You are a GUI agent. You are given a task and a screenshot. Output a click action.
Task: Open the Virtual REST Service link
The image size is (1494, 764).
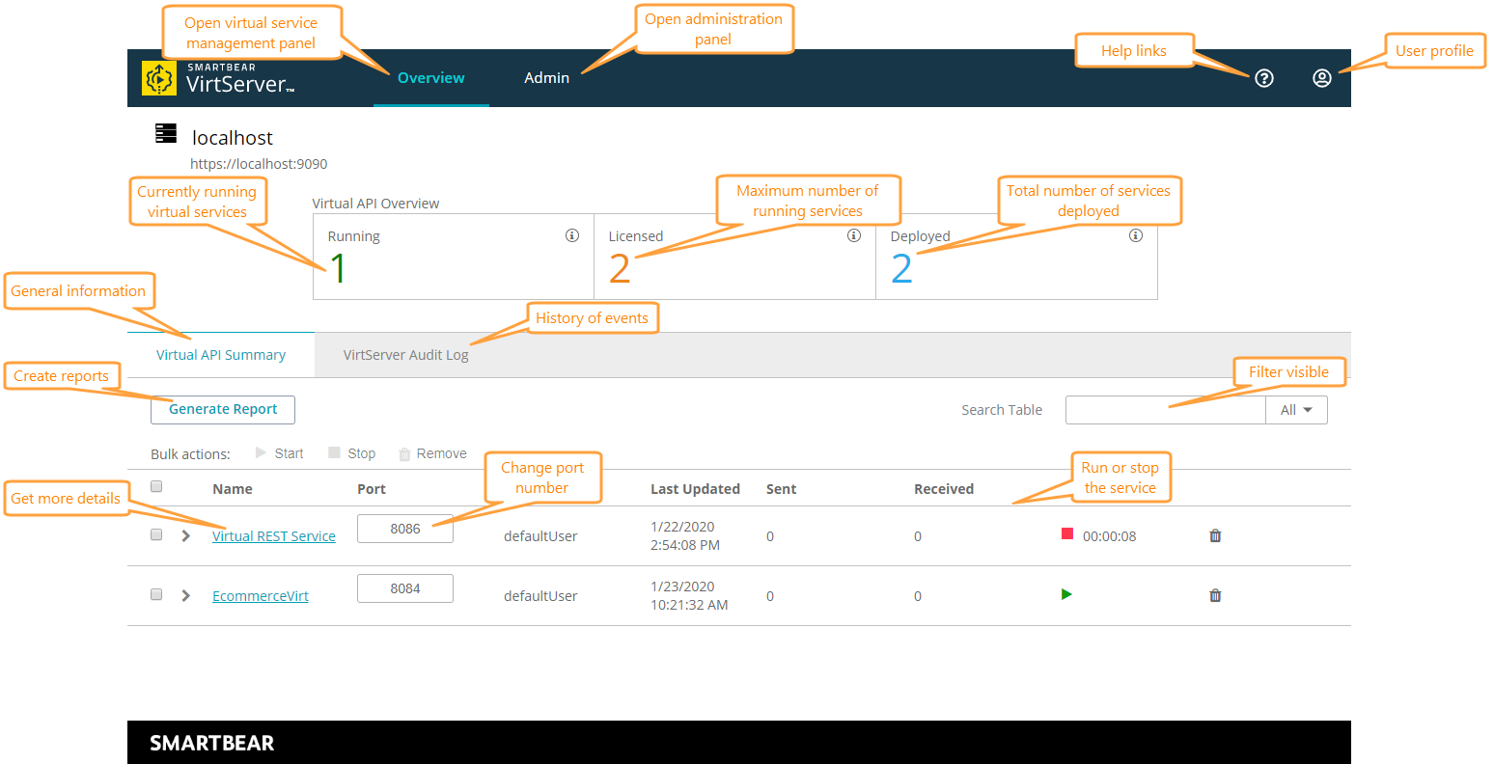[x=274, y=536]
